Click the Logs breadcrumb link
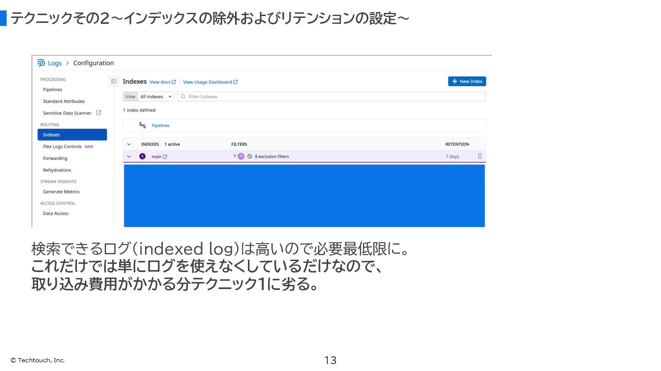This screenshot has height=371, width=661. [x=55, y=63]
